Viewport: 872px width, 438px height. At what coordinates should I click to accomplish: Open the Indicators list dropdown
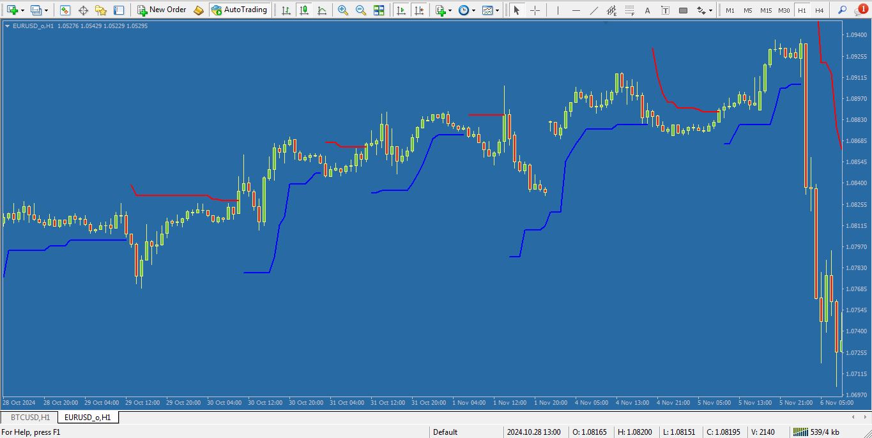(449, 10)
